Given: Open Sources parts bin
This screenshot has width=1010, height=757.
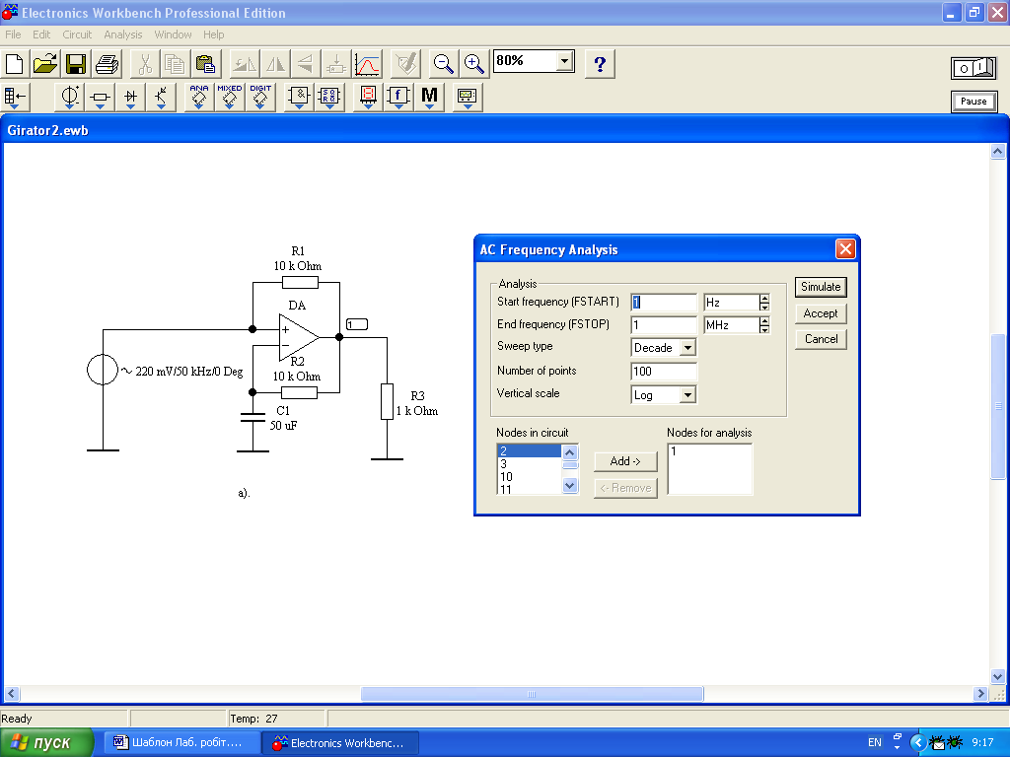Looking at the screenshot, I should (69, 98).
